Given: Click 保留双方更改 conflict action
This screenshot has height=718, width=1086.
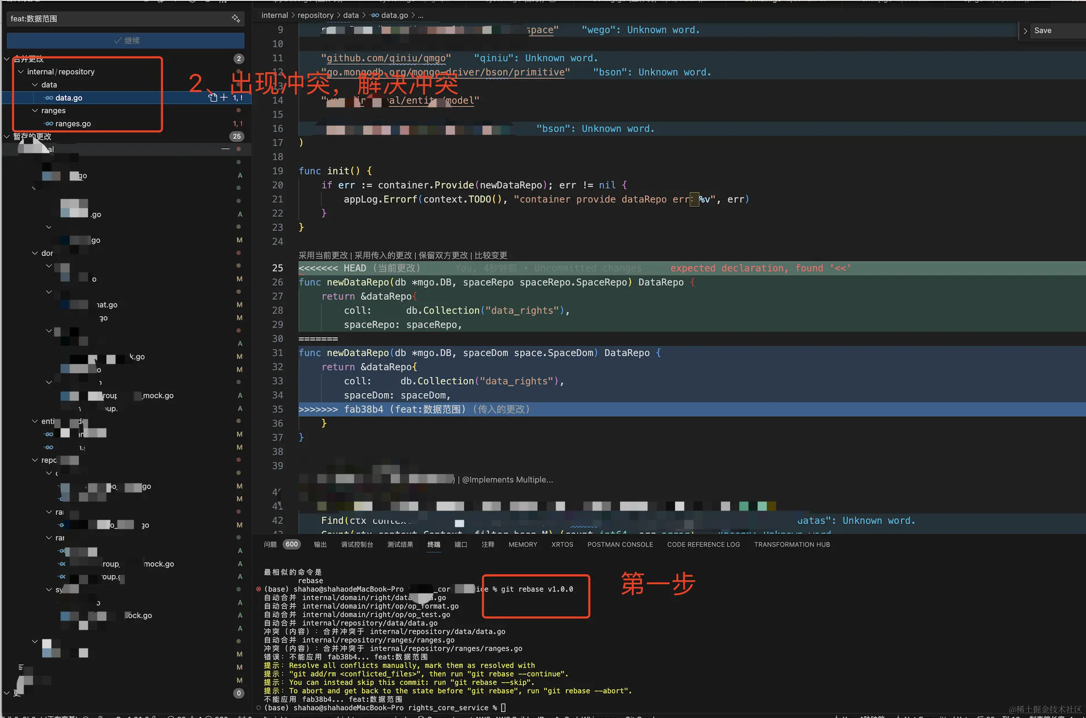Looking at the screenshot, I should 443,255.
